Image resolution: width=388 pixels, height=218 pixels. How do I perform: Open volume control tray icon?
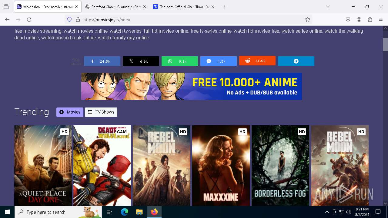click(x=349, y=212)
